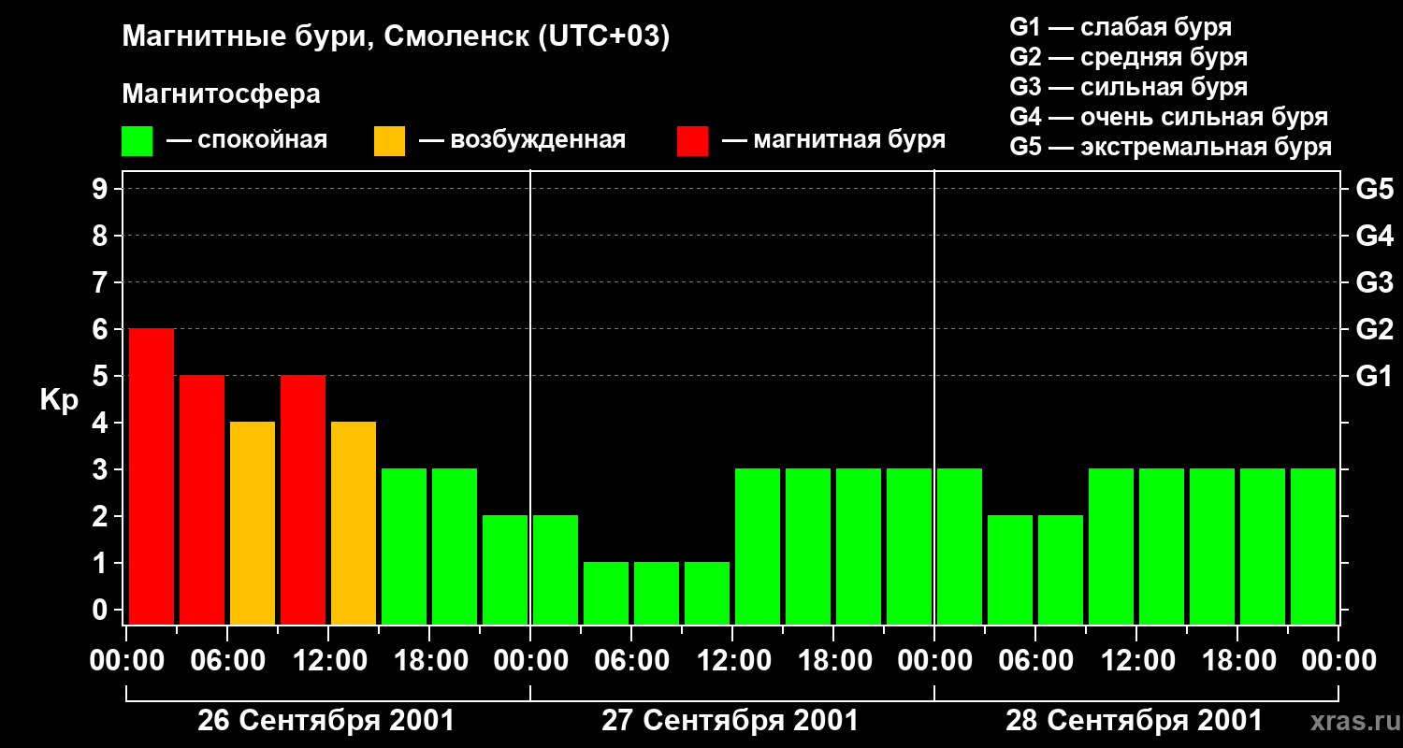Select the chart title 'Магнитные бури, Смоленск (UTC+03)'
This screenshot has height=748, width=1403.
pos(397,37)
